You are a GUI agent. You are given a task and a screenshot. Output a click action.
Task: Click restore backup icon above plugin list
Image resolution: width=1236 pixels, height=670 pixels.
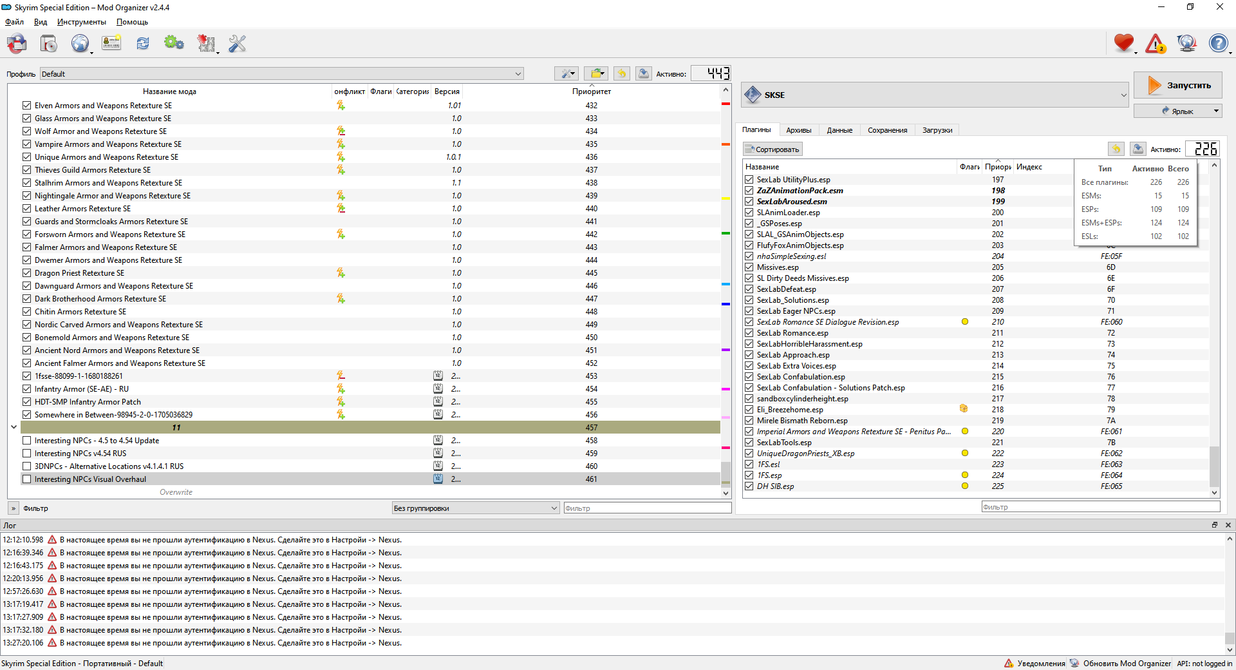point(1116,149)
